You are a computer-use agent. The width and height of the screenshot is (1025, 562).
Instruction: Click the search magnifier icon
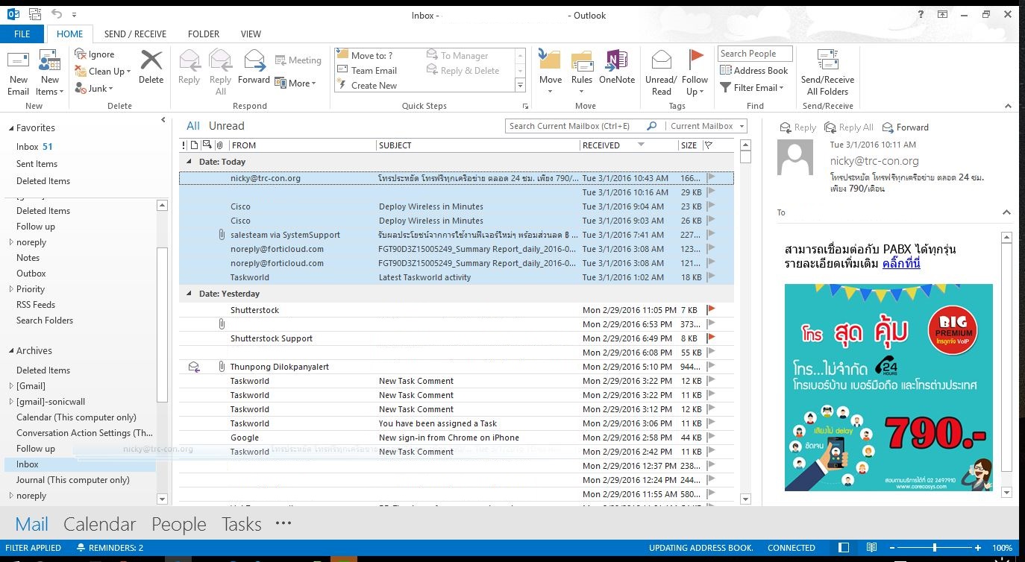tap(651, 126)
